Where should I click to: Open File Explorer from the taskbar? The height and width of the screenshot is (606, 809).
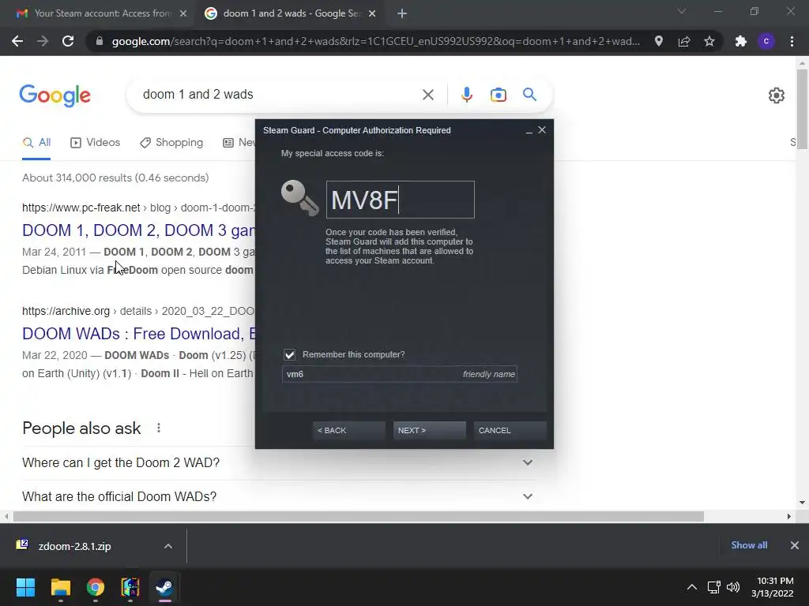pyautogui.click(x=60, y=587)
